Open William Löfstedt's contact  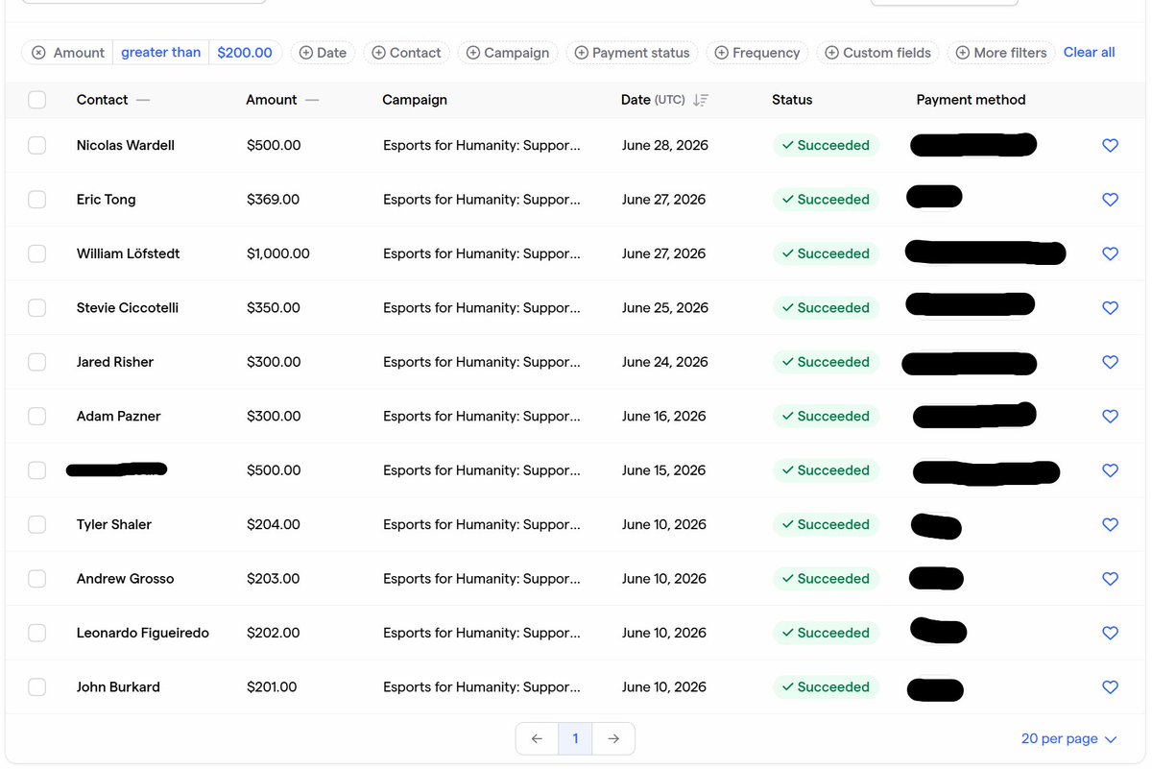click(129, 253)
